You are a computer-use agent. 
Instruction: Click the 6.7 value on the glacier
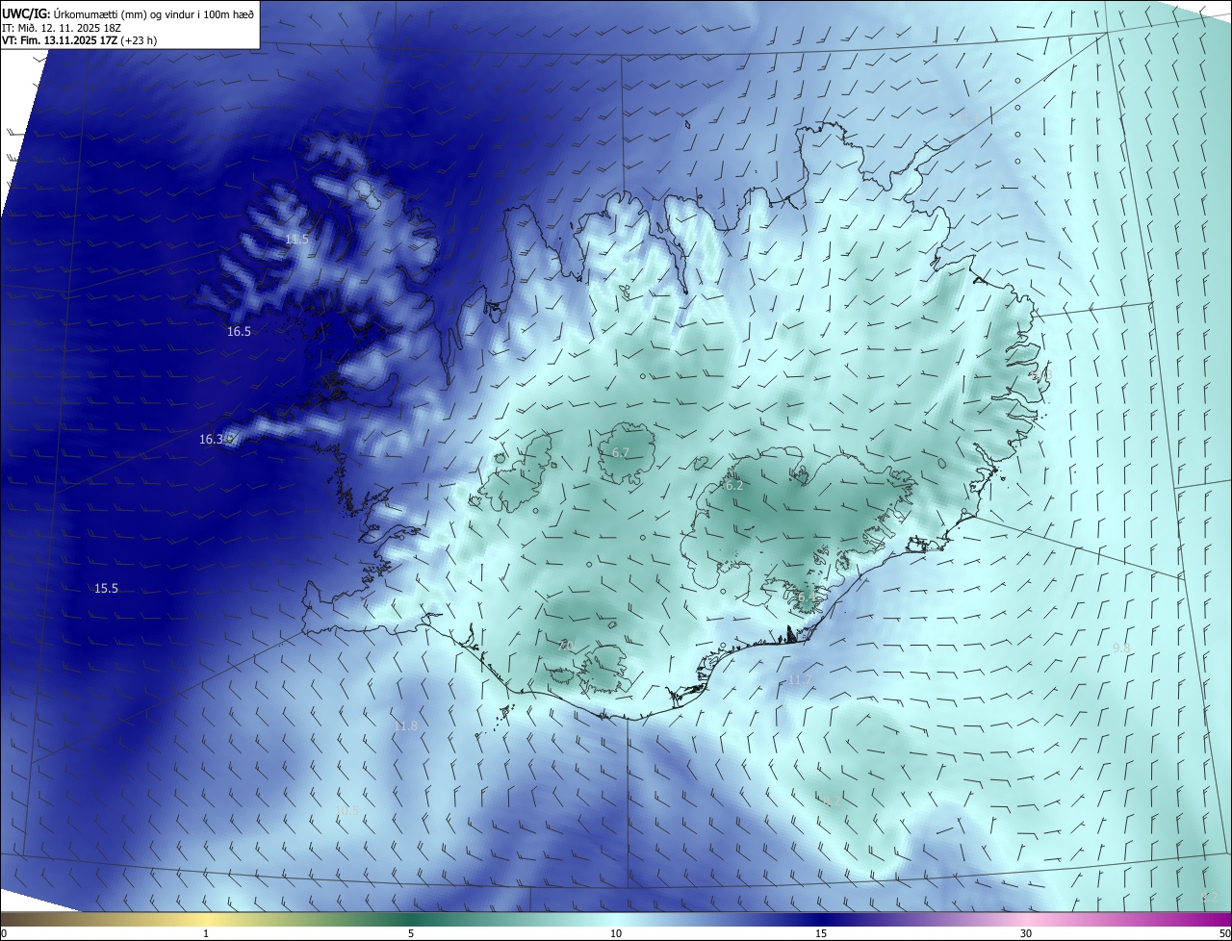(x=621, y=452)
